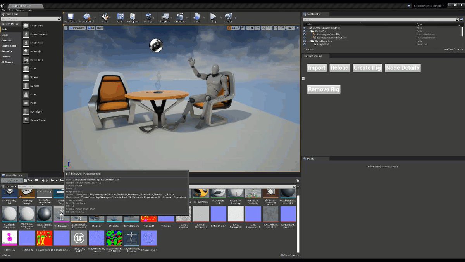465x262 pixels.
Task: Select Point Light in Place Actors
Action: point(42,52)
